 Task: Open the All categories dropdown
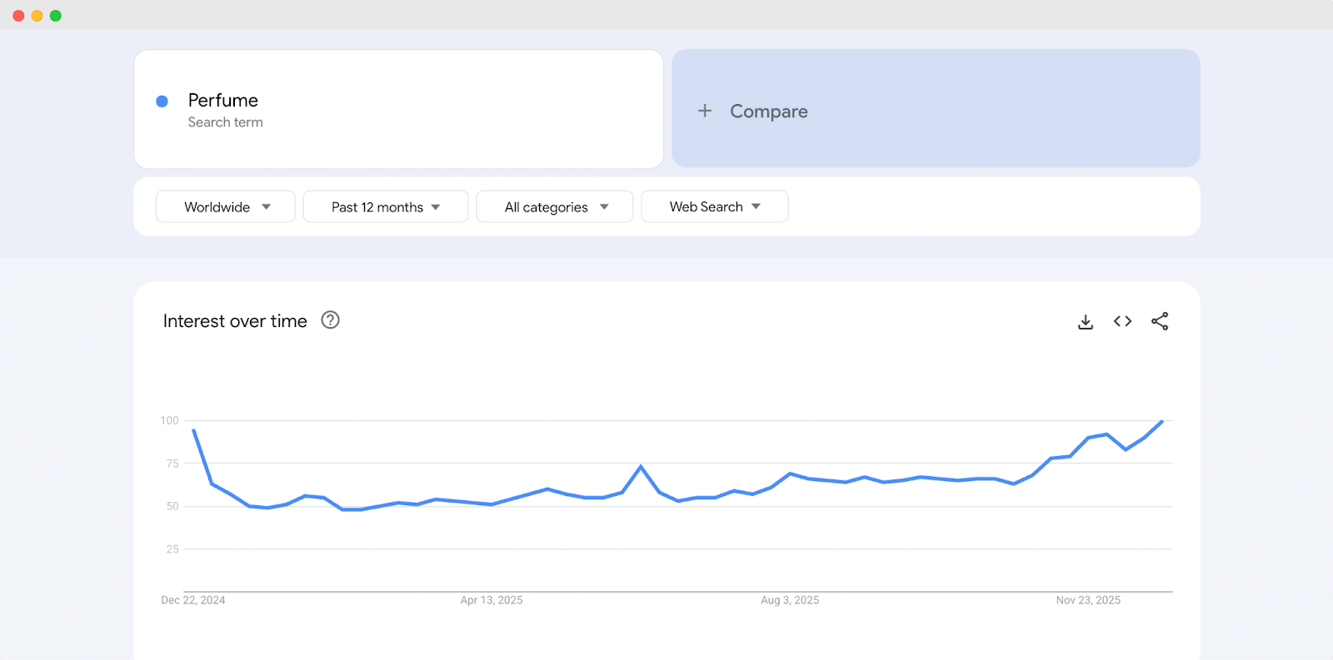coord(555,206)
